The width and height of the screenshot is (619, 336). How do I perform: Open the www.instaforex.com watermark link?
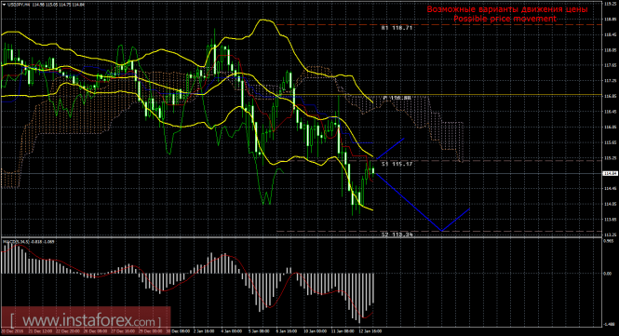pos(86,320)
